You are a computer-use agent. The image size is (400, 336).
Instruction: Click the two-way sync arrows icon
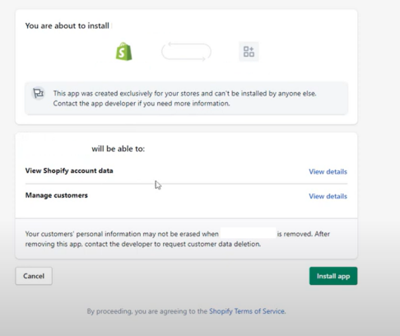pyautogui.click(x=186, y=52)
